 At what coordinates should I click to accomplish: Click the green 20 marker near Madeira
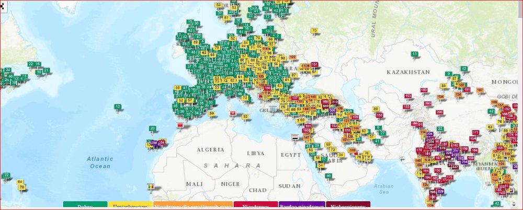[152, 129]
